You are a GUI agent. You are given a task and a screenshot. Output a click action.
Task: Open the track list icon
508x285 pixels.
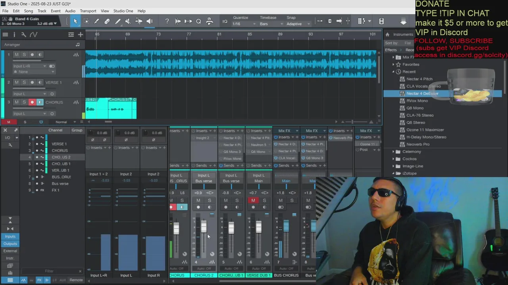(5, 34)
